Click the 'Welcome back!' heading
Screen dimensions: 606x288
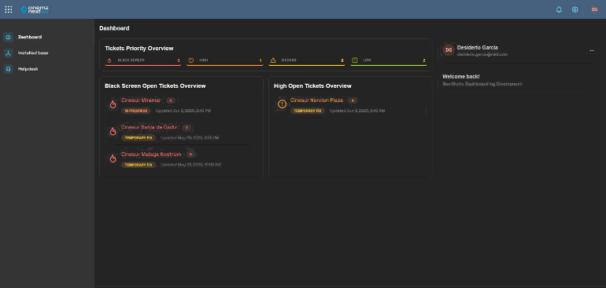coord(461,77)
